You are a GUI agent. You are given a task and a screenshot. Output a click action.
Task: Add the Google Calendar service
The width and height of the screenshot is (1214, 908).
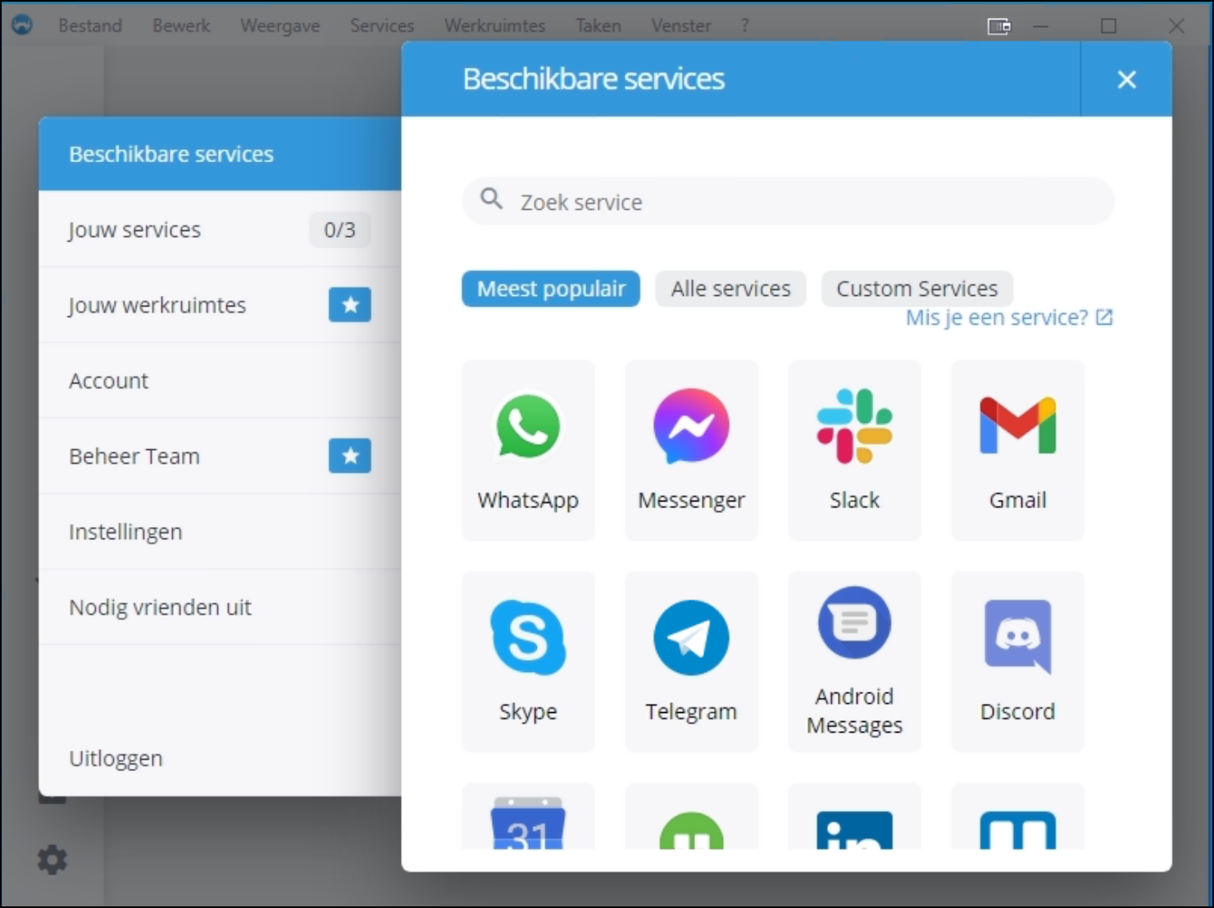pos(528,816)
